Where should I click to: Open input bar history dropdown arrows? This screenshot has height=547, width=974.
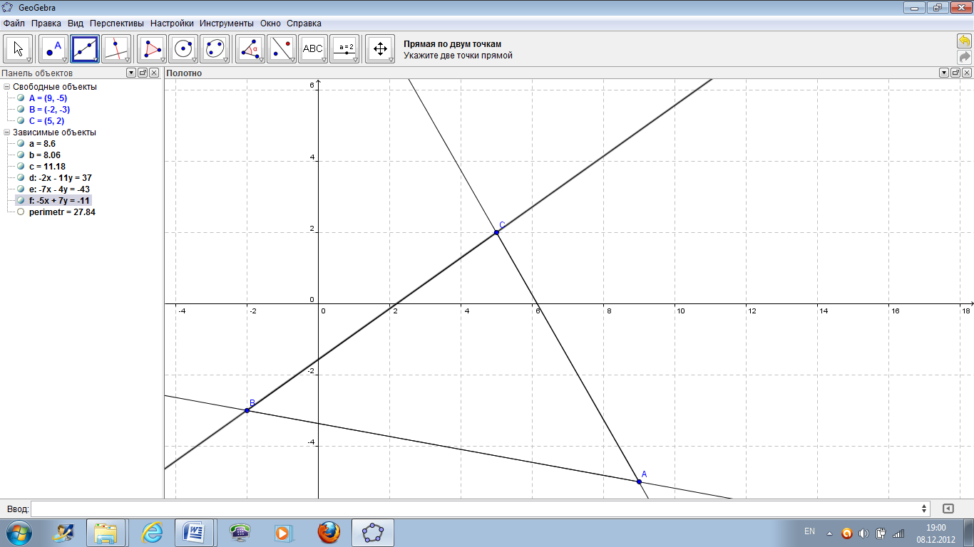tap(925, 509)
